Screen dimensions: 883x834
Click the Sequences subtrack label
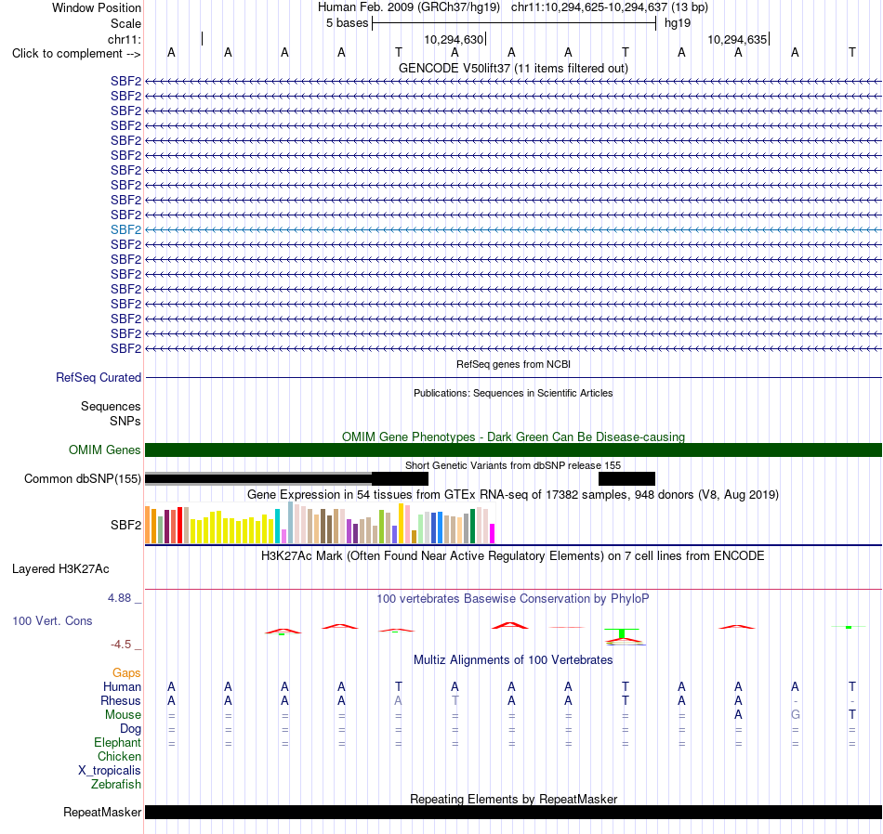111,406
